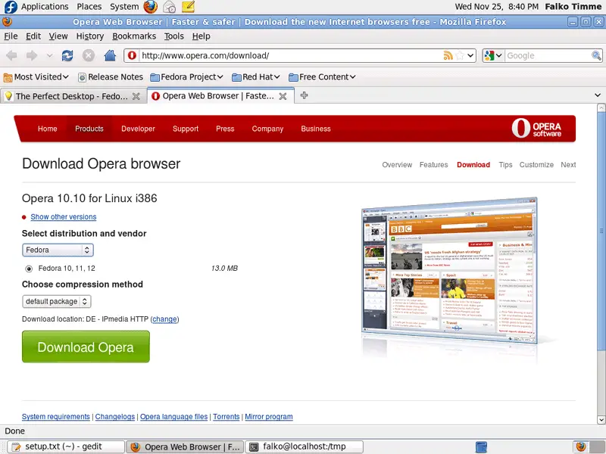Switch to The Perfect Desktop tab

(x=73, y=96)
